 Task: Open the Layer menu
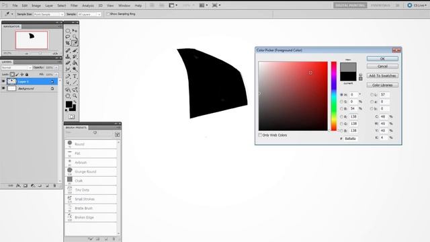pos(49,5)
